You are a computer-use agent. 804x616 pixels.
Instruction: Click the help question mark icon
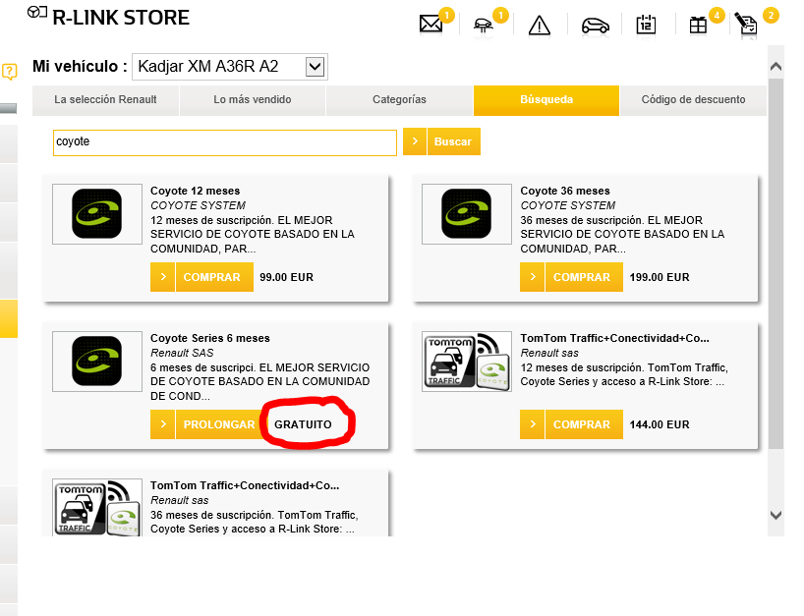click(x=9, y=72)
